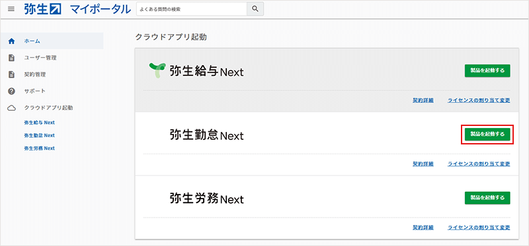Click the green 弥生給与 Next logo
The image size is (529, 246).
[157, 71]
